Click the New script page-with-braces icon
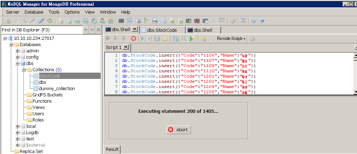This screenshot has height=154, width=357. click(x=176, y=38)
